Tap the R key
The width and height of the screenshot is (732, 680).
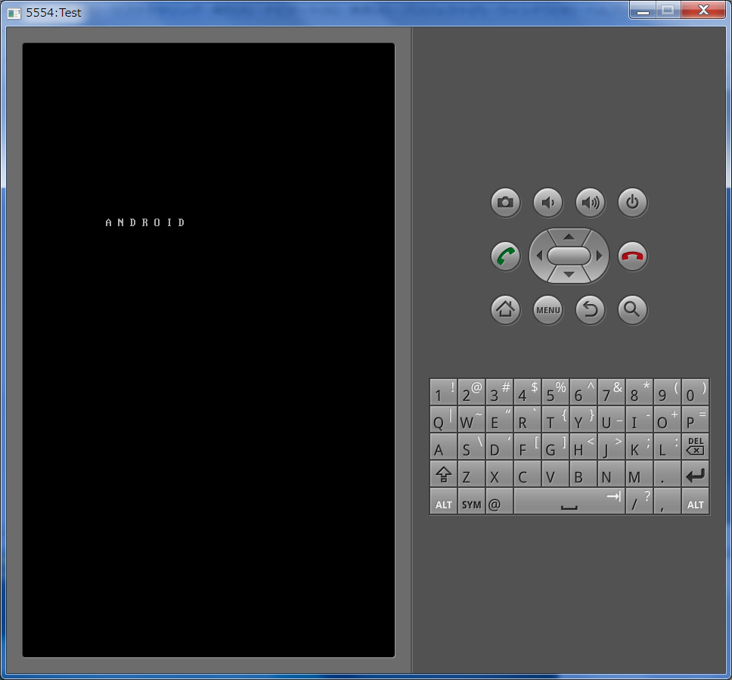(527, 419)
